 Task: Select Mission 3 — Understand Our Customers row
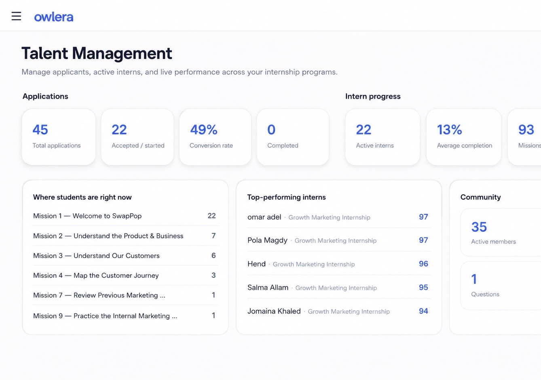point(125,256)
